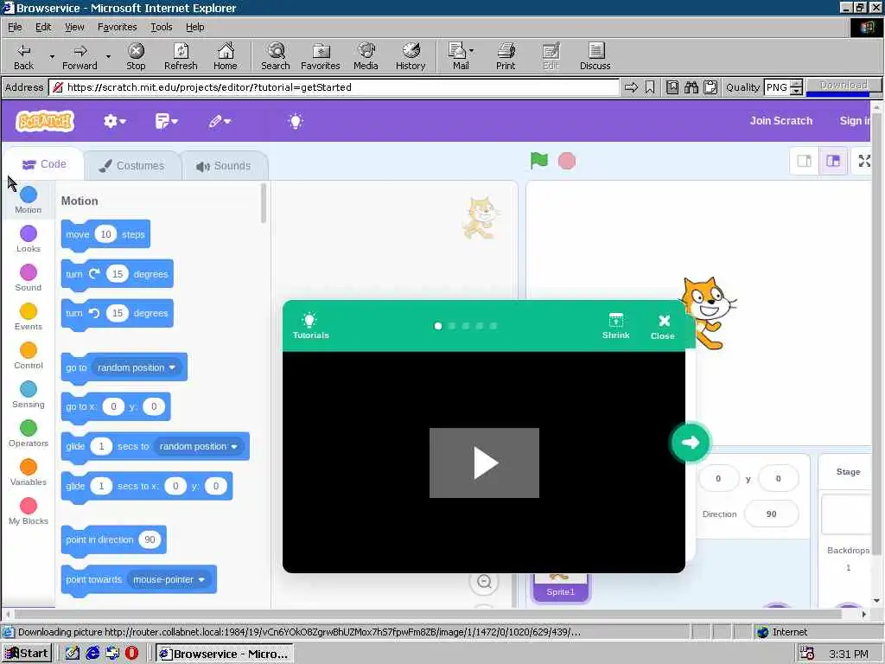Click the Forward toolbar button
885x664 pixels.
(80, 56)
